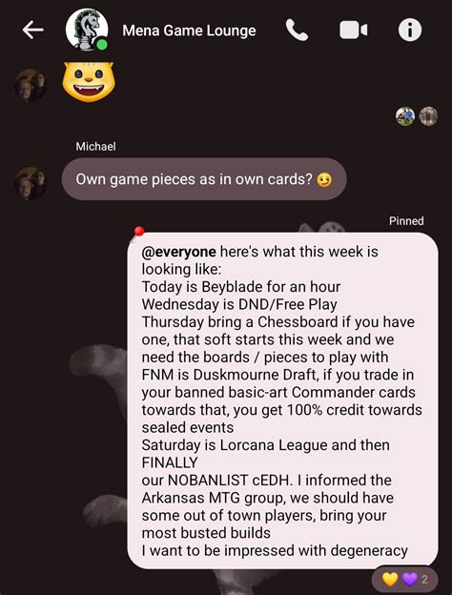Tap the avatar beside the cat emoji
Image resolution: width=452 pixels, height=595 pixels.
[x=31, y=86]
